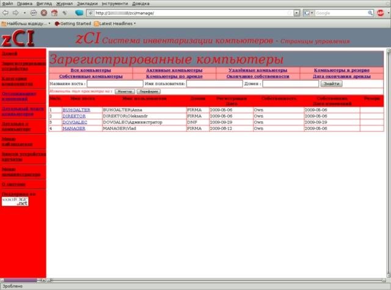Screen dimensions: 391x290
Task: Open the BUHGALTER host link
Action: tap(76, 110)
